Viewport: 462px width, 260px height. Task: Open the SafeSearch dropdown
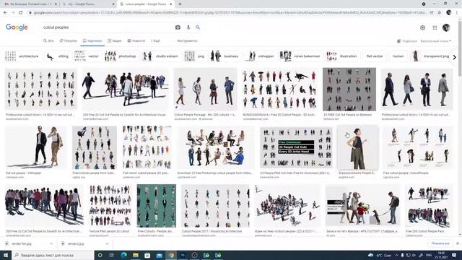tap(435, 41)
